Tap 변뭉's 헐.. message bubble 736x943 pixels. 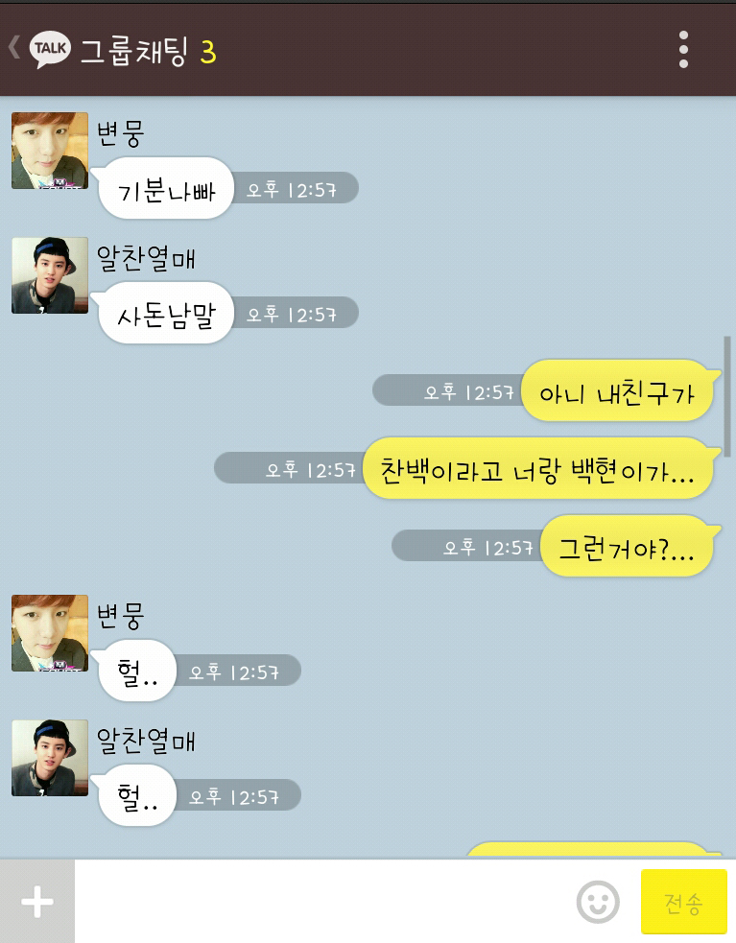(137, 671)
